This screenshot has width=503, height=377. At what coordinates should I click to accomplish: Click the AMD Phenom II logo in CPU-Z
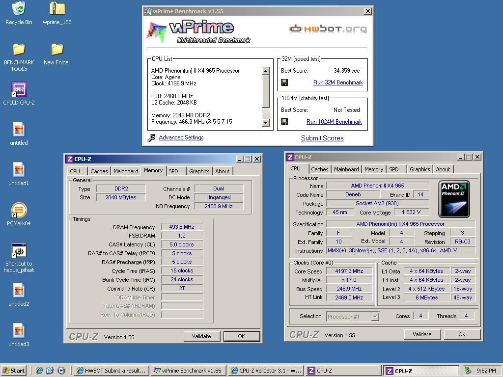tap(454, 199)
